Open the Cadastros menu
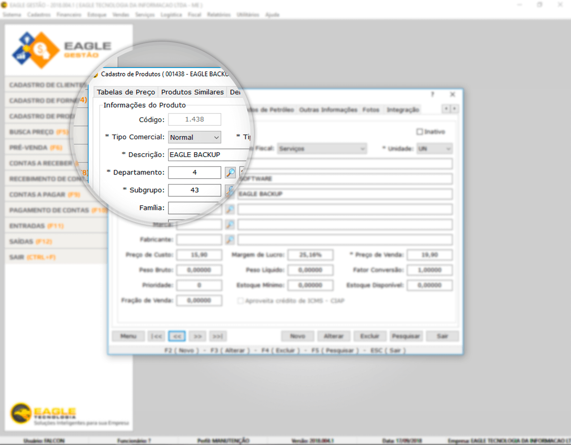The height and width of the screenshot is (445, 571). click(39, 15)
